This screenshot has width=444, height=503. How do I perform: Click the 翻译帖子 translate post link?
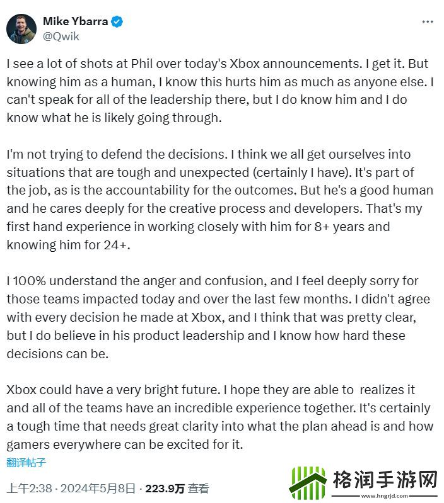(x=26, y=462)
